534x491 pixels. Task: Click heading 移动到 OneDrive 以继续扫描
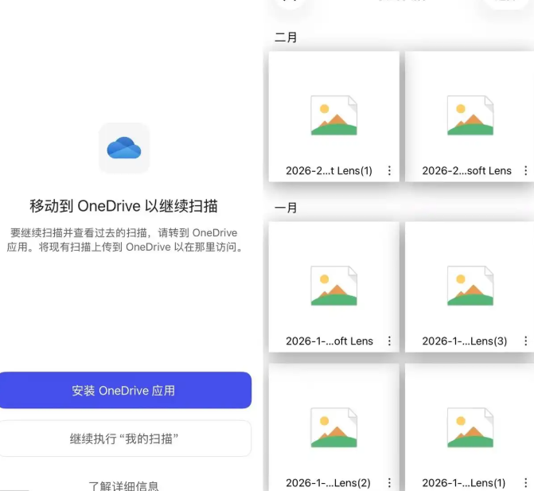click(x=123, y=206)
